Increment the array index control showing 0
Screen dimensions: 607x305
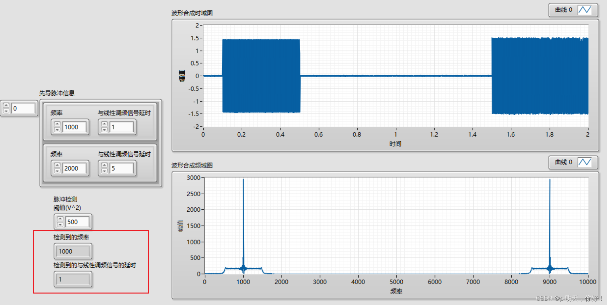click(6, 105)
